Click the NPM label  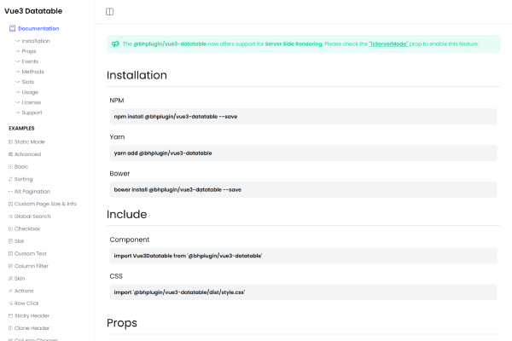(x=117, y=101)
